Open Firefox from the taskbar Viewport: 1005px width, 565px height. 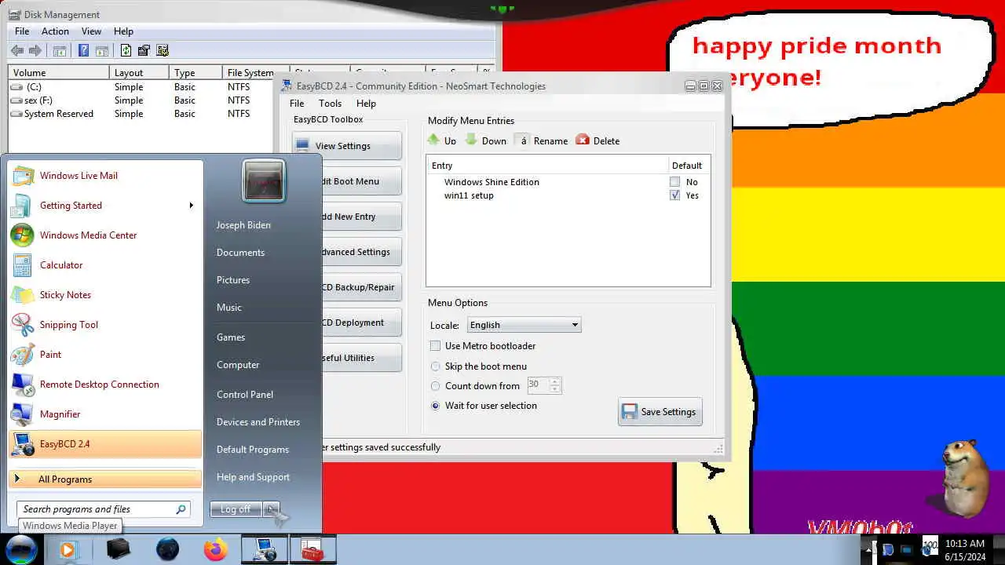[x=215, y=549]
